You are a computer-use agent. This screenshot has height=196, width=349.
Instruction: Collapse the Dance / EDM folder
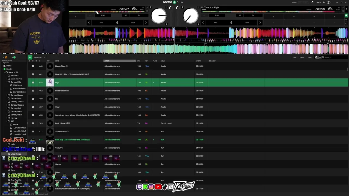click(x=7, y=82)
